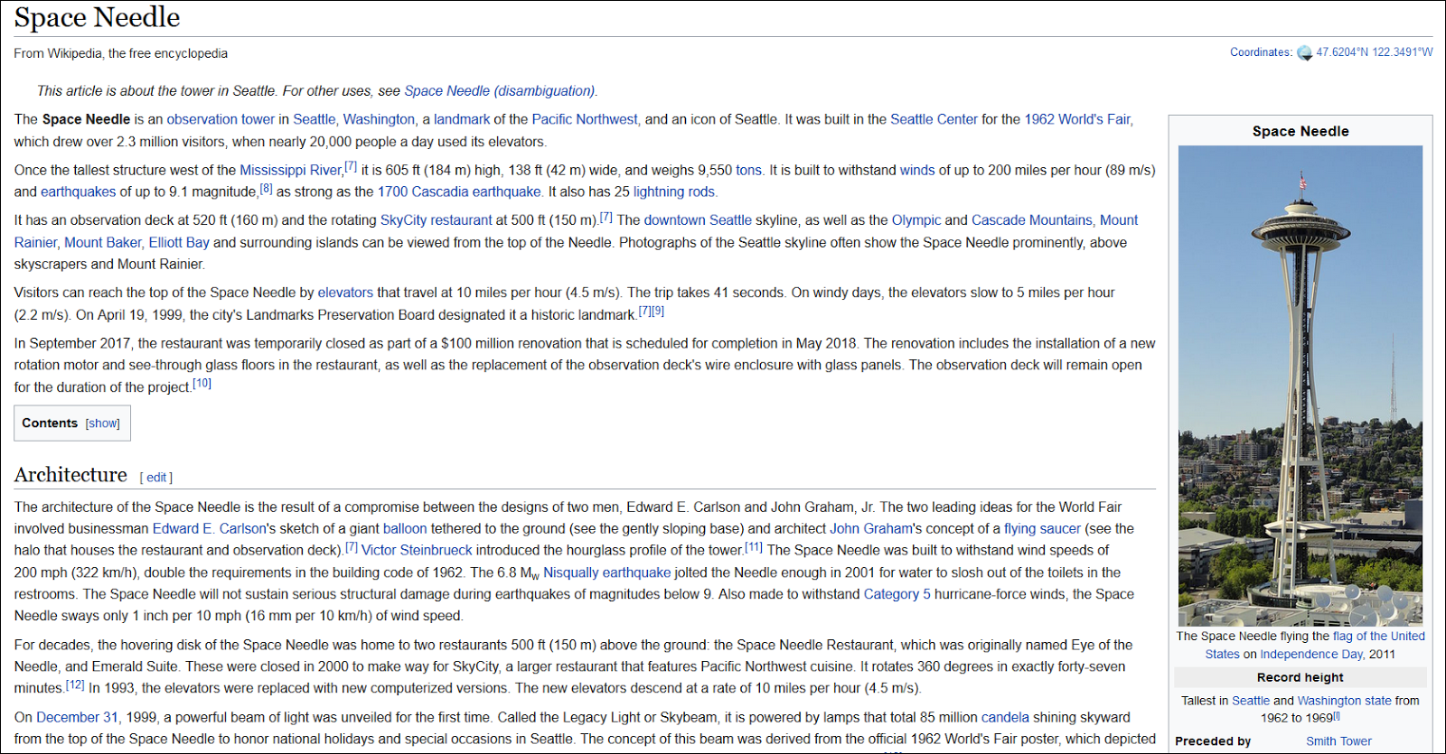Open the Mount Baker link
The image size is (1446, 754).
pos(103,242)
